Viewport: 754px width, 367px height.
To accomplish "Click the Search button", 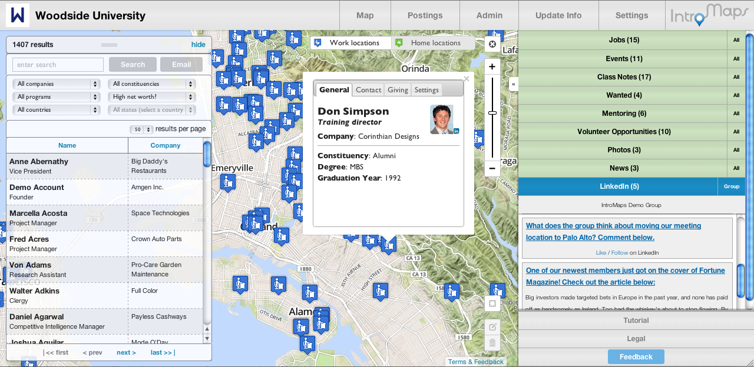I will click(133, 65).
